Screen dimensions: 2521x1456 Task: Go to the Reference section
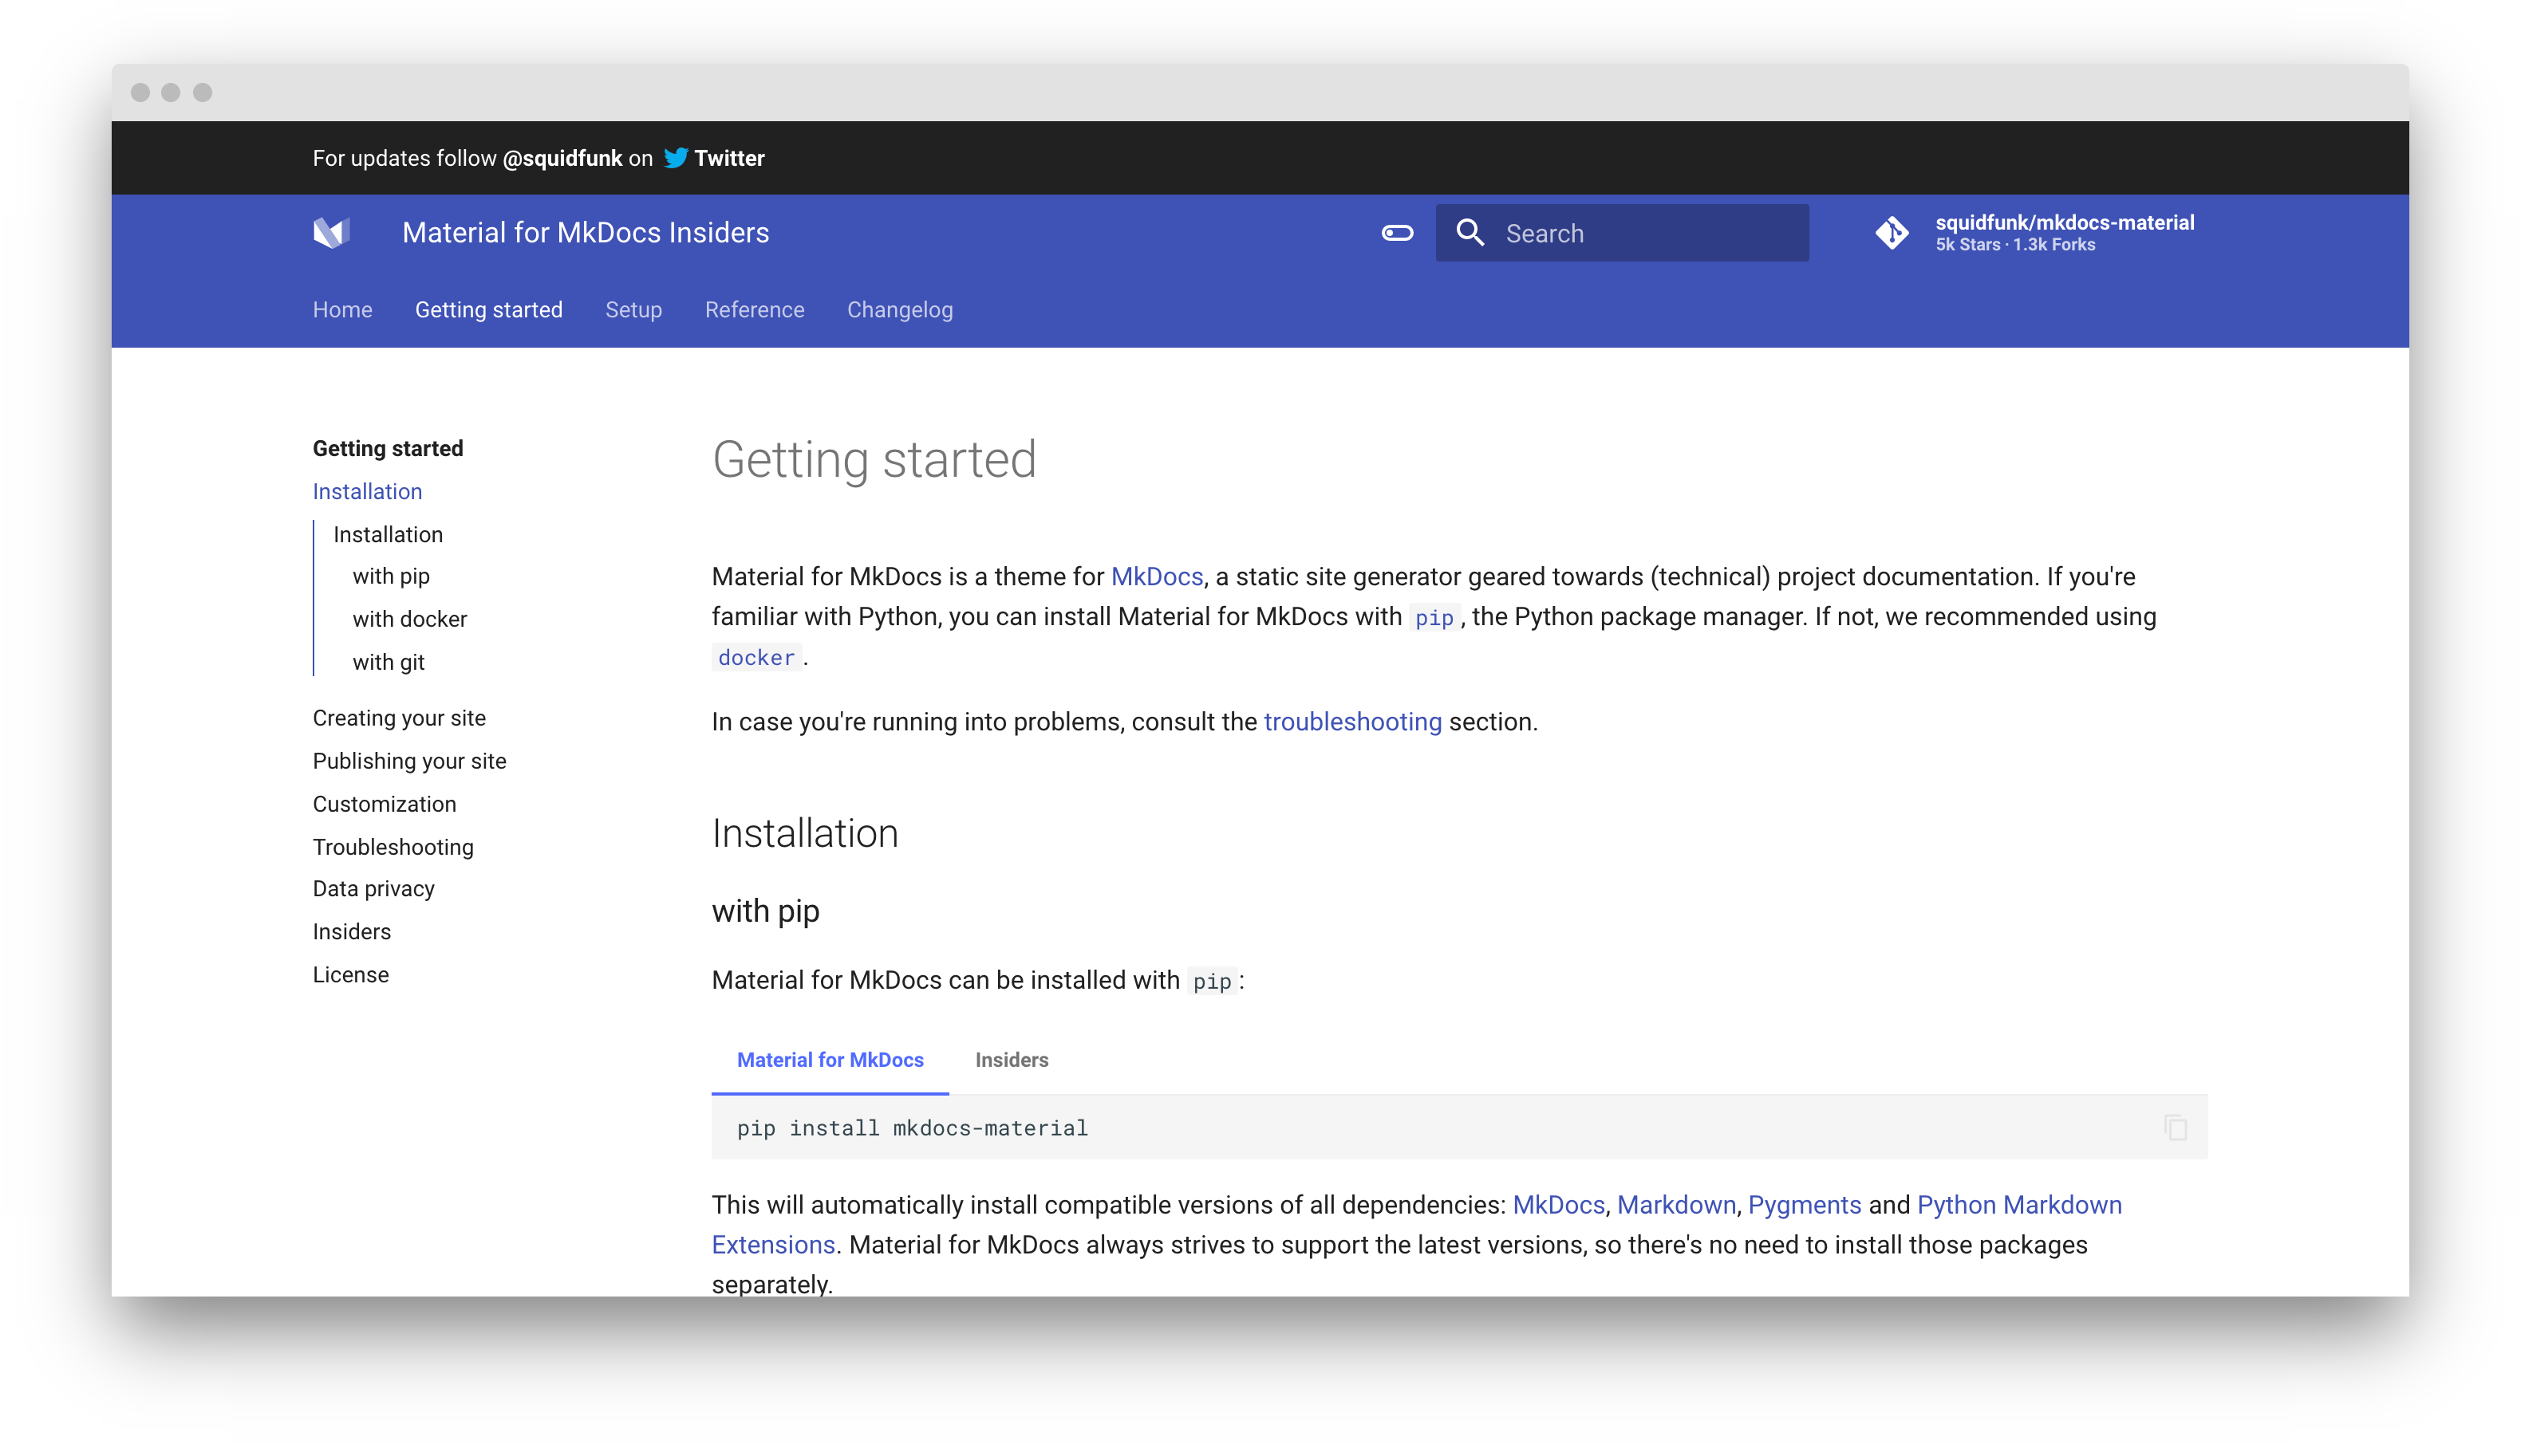point(754,310)
